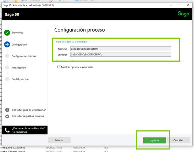The width and height of the screenshot is (194, 152).
Task: Minimize the Asistente de actualización window
Action: coord(171,5)
